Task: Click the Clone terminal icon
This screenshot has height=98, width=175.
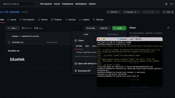Action: pyautogui.click(x=76, y=41)
